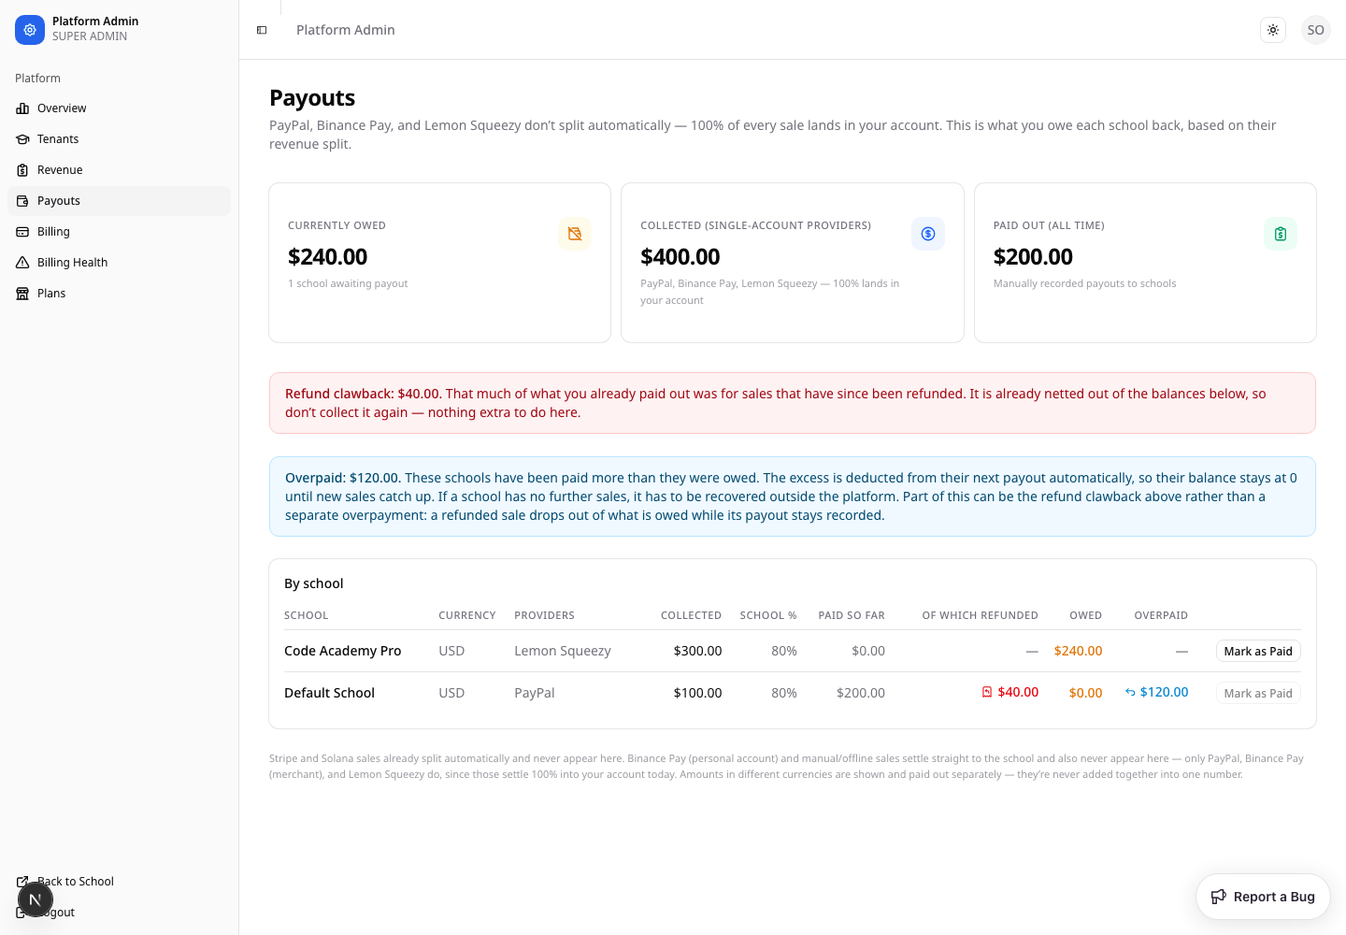Toggle the sidebar panel icon
1346x935 pixels.
click(x=262, y=30)
